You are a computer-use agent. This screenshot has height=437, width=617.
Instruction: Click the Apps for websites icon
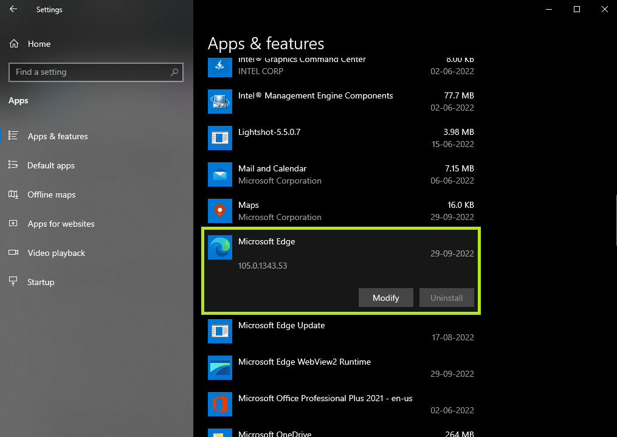(13, 224)
